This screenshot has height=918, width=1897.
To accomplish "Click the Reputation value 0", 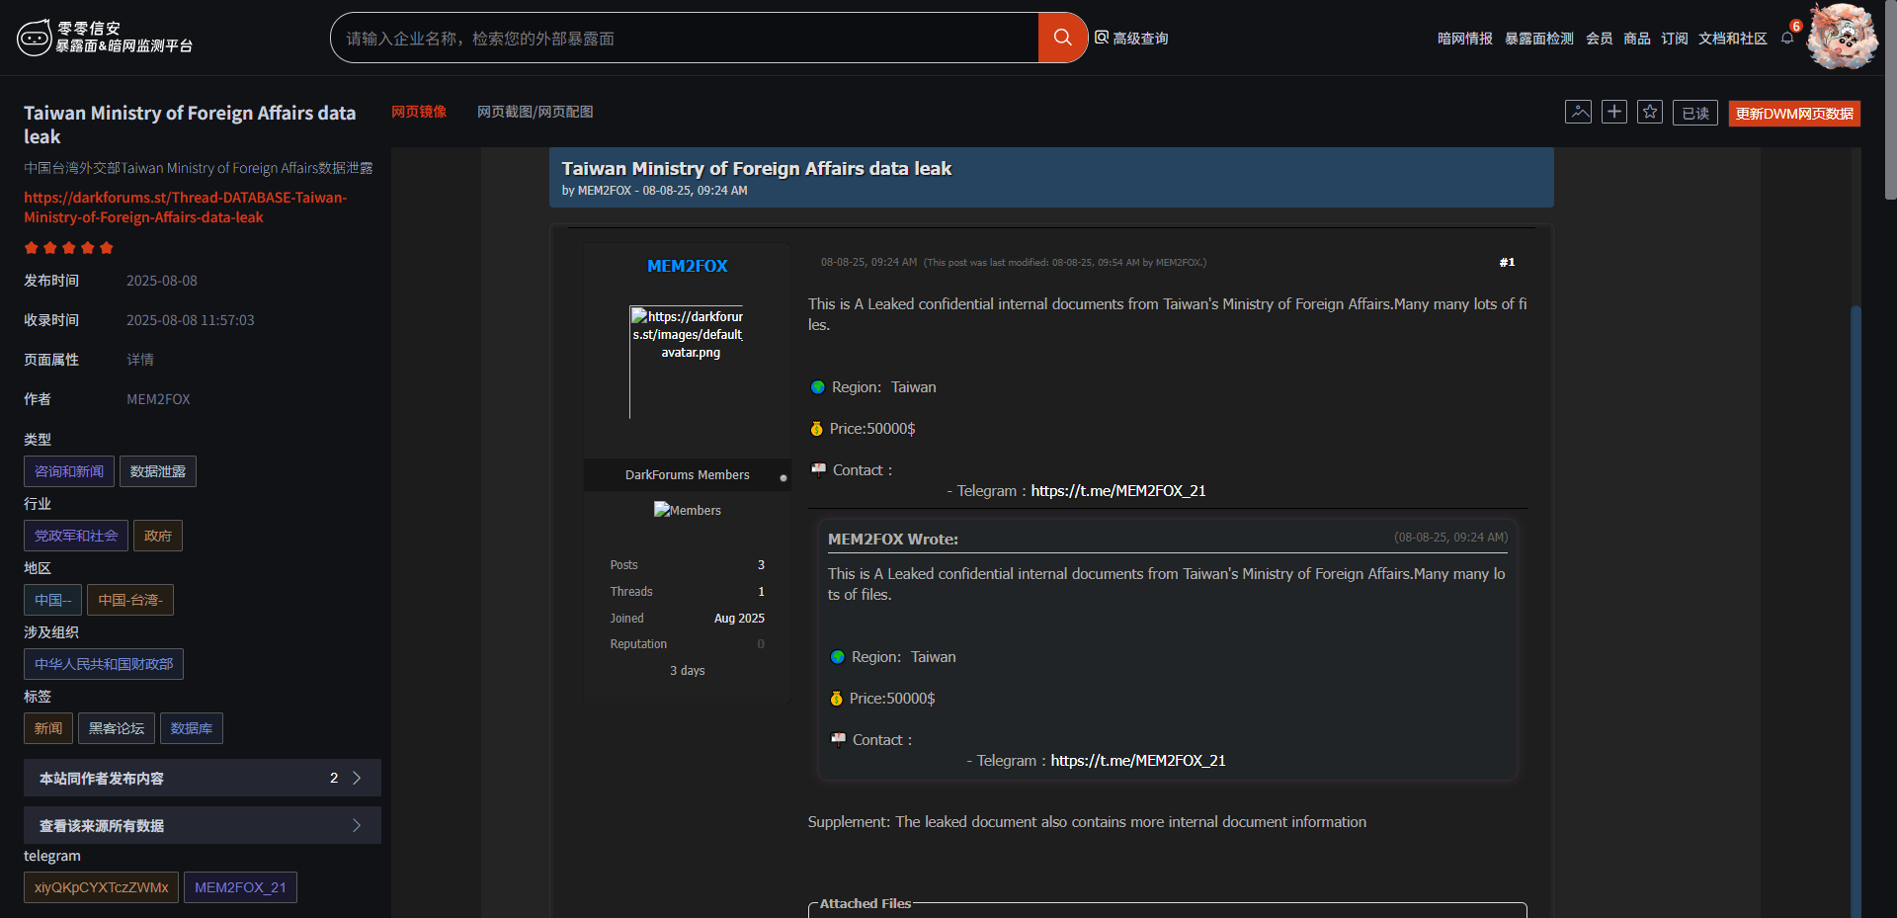I will click(x=761, y=644).
